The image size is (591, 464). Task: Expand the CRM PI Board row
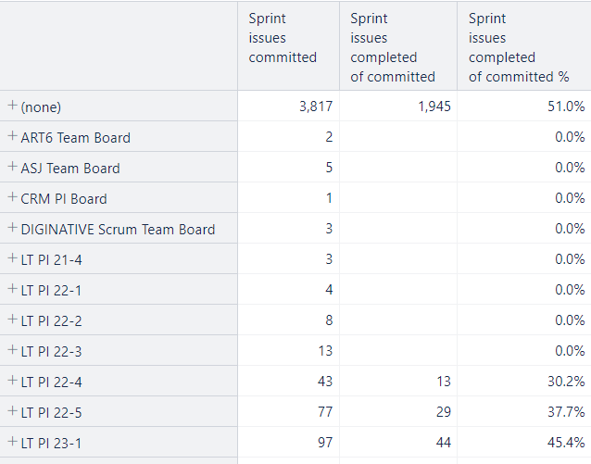coord(12,196)
